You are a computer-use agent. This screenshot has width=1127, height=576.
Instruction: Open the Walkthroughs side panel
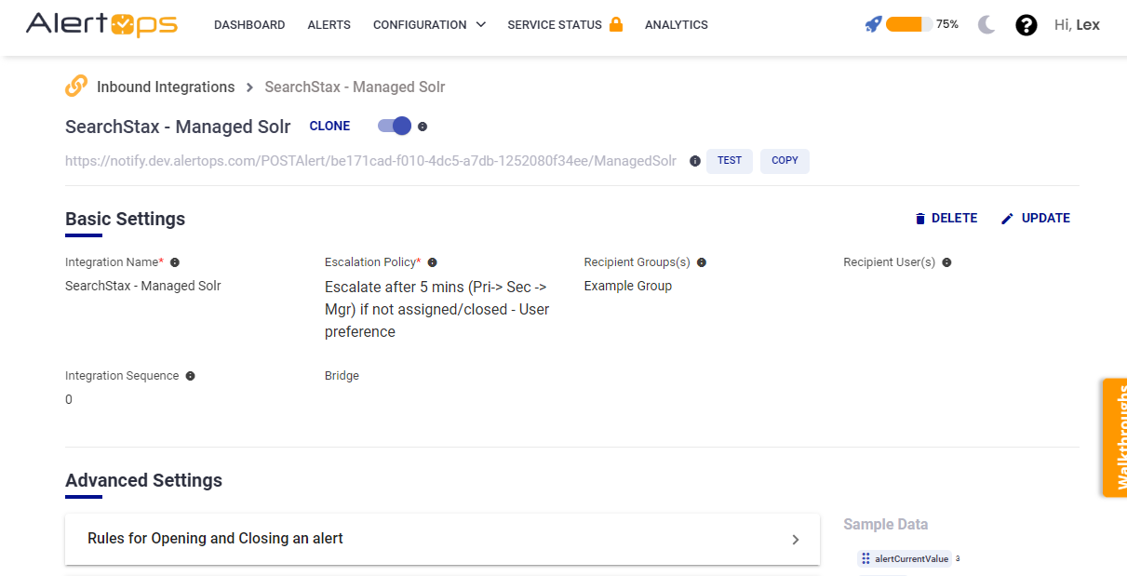(x=1115, y=437)
